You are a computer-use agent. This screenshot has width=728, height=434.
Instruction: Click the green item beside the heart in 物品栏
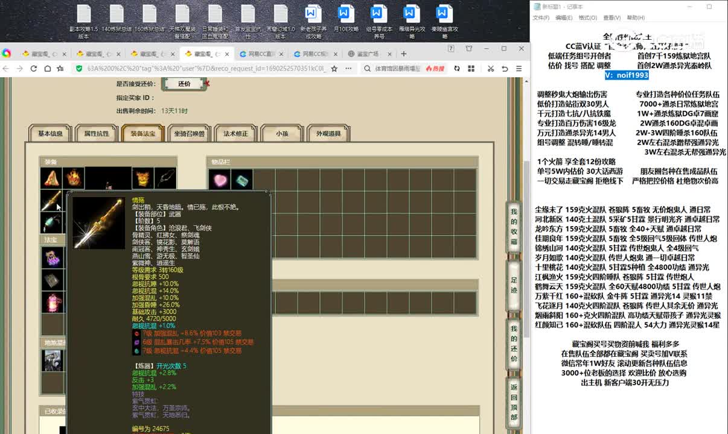tap(241, 179)
